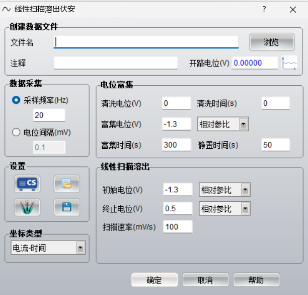The height and width of the screenshot is (295, 308).
Task: Confirm with the 确定 button
Action: pos(155,280)
